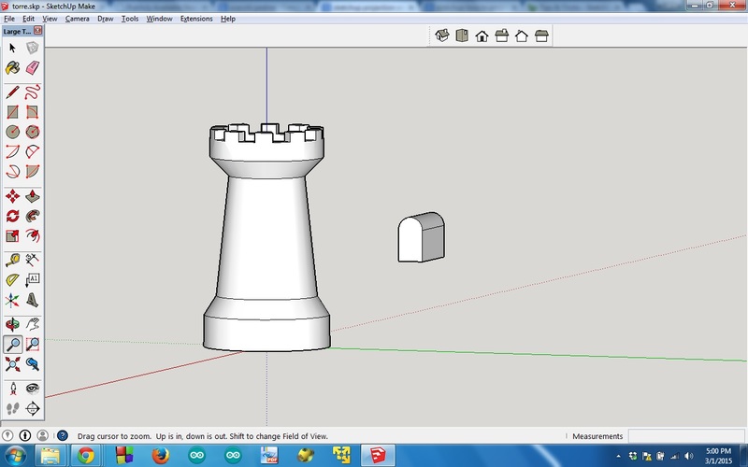
Task: Select the Scale tool
Action: click(12, 235)
